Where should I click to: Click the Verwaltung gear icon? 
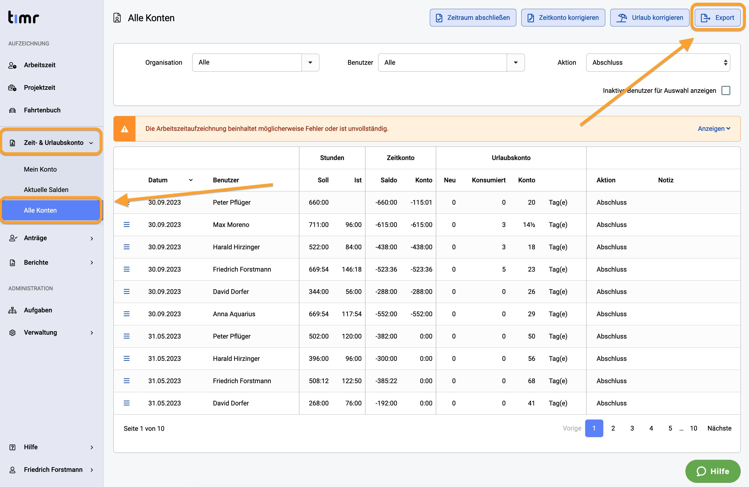click(12, 333)
